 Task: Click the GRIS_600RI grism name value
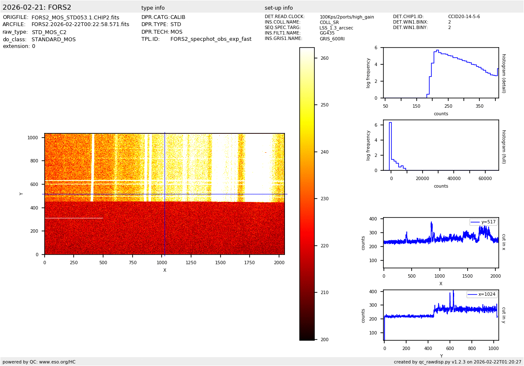point(332,39)
